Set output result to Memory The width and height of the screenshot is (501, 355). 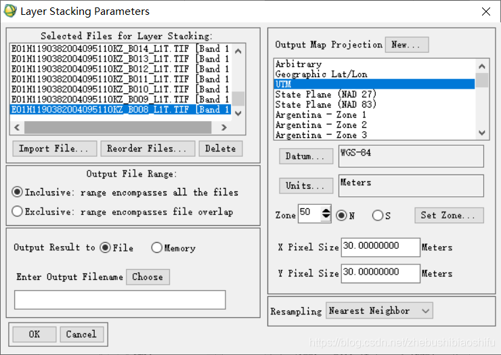pos(156,247)
